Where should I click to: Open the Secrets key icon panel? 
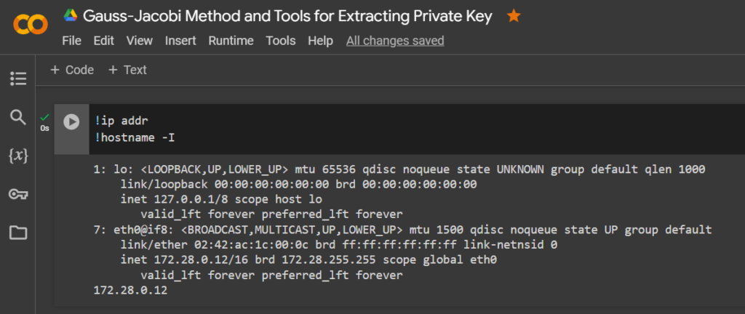18,194
